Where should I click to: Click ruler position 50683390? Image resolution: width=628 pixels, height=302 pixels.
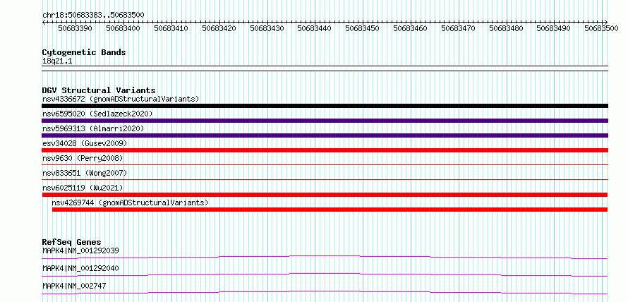pos(75,28)
